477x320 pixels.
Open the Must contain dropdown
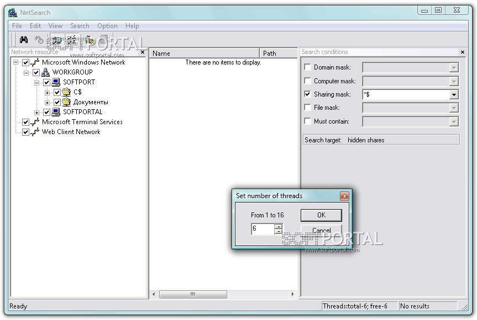pyautogui.click(x=454, y=121)
